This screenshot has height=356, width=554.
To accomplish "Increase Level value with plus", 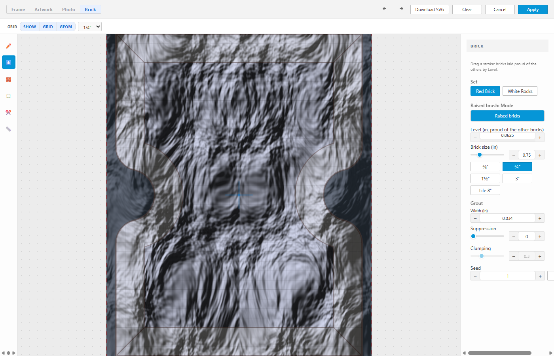I will (x=540, y=137).
